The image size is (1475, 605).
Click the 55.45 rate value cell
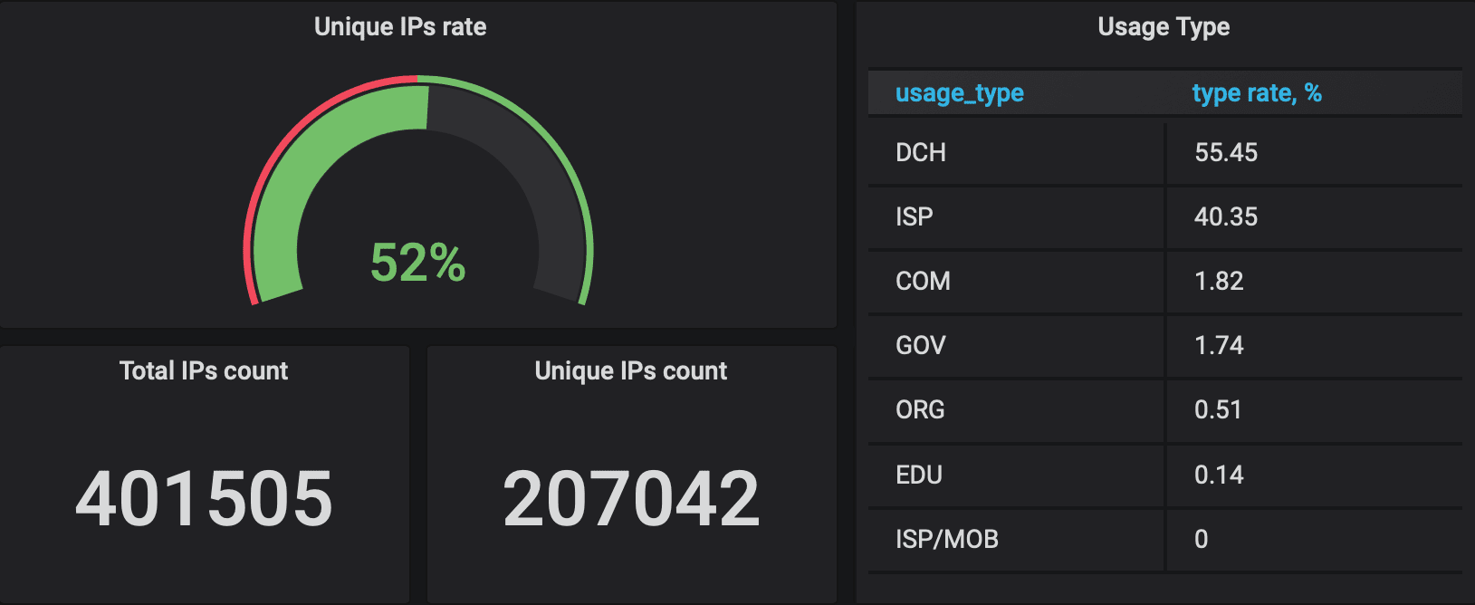click(x=1226, y=152)
